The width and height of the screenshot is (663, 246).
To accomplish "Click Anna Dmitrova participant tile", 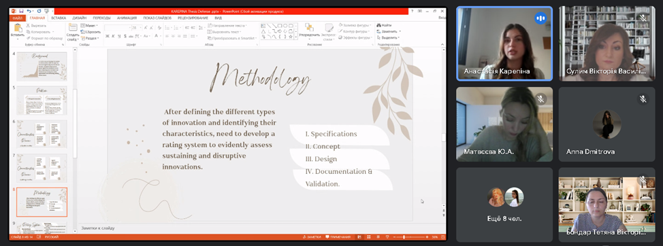I will point(607,124).
